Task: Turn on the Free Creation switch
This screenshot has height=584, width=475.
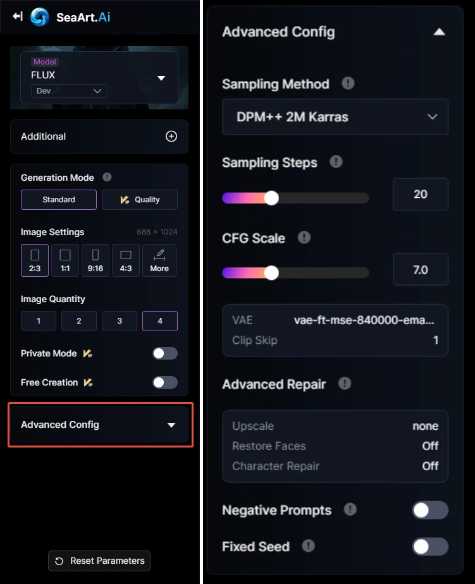Action: coord(165,382)
